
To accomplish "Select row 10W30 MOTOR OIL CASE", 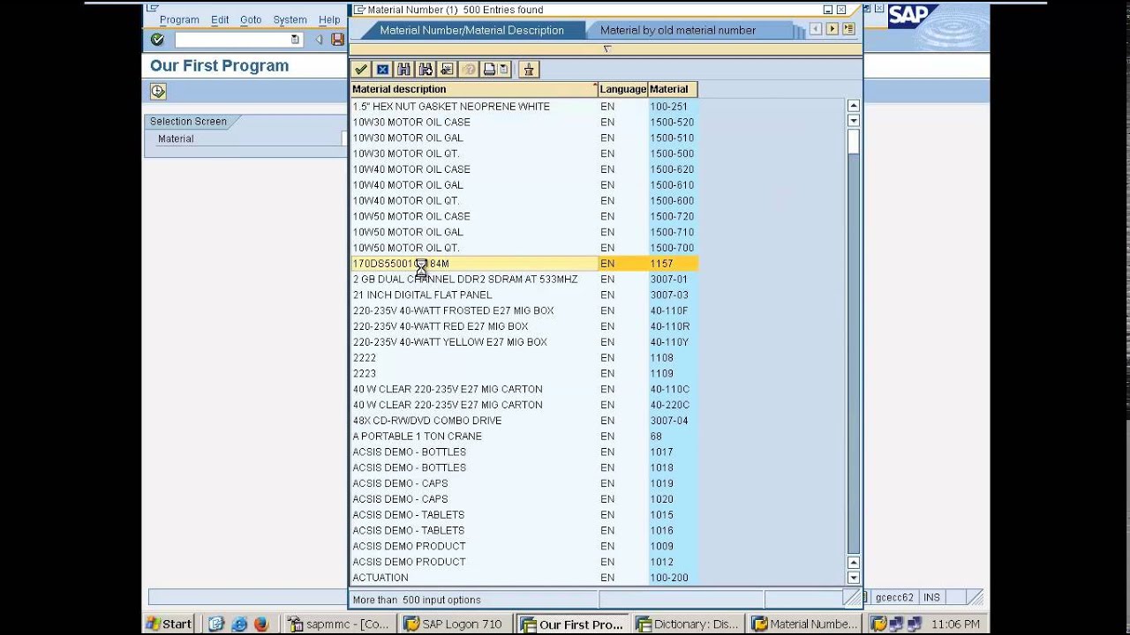I will point(524,123).
